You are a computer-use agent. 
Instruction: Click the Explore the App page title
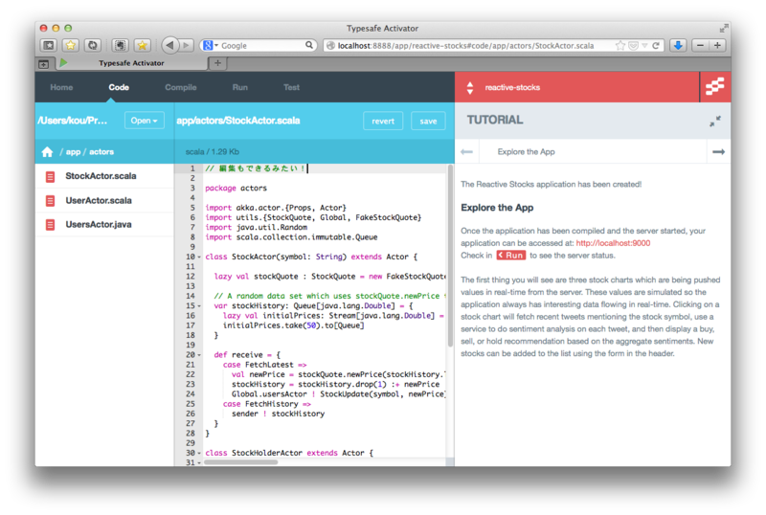[x=526, y=152]
